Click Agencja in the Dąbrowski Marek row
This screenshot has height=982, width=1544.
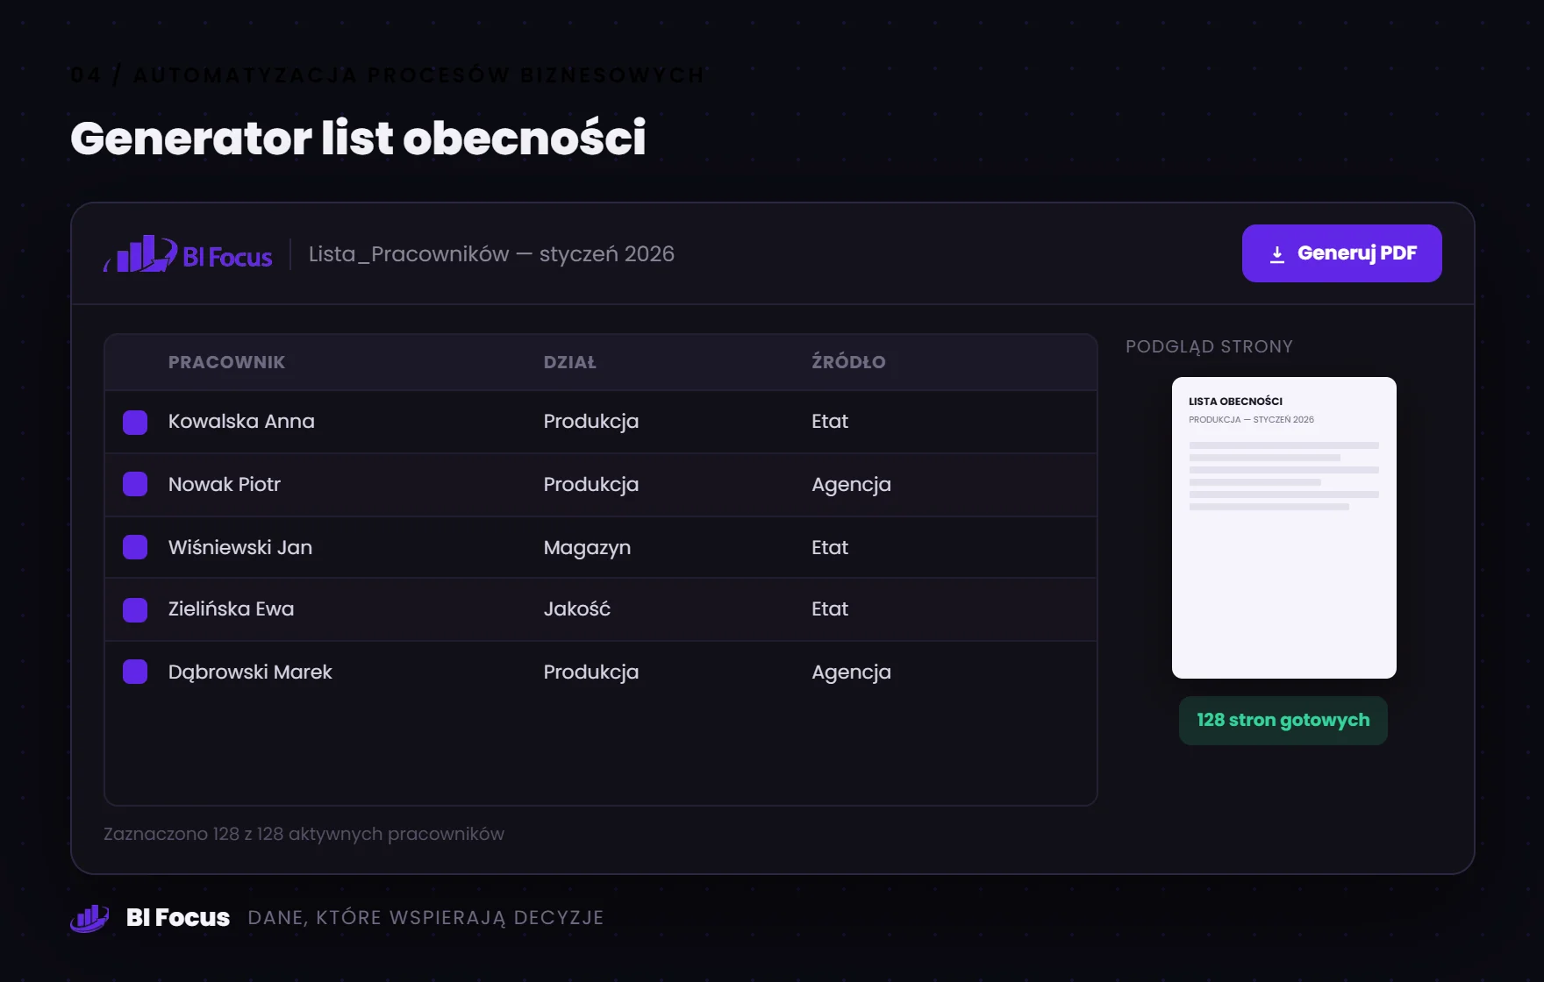851,672
